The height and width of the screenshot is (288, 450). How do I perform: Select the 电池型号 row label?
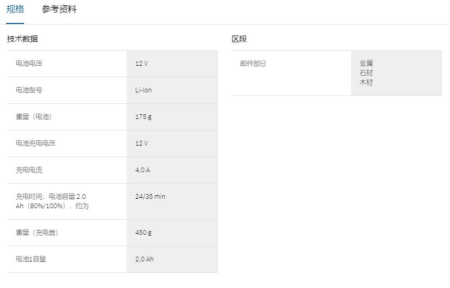click(29, 90)
